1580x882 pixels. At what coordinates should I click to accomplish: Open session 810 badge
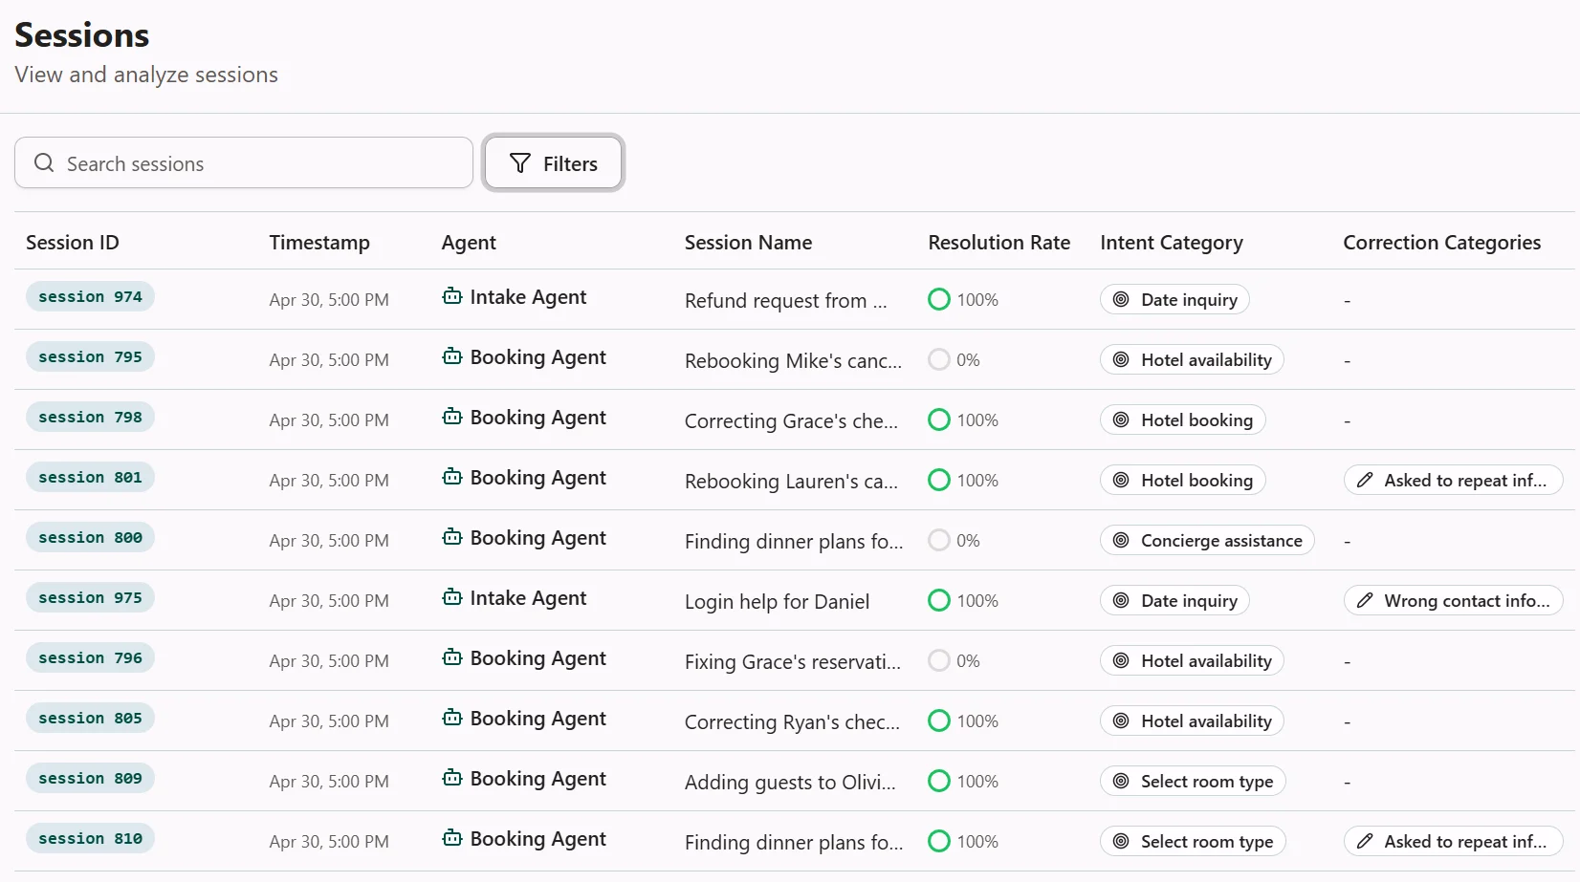coord(90,839)
